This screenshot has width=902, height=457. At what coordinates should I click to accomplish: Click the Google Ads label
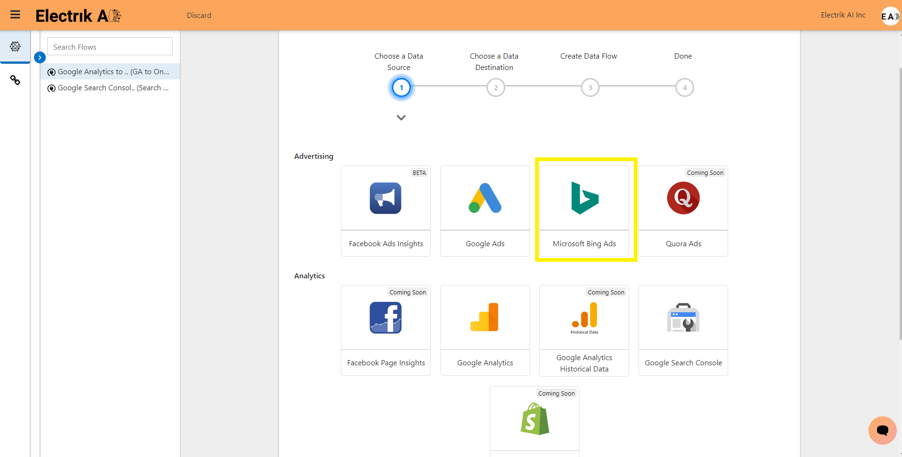[x=485, y=244]
